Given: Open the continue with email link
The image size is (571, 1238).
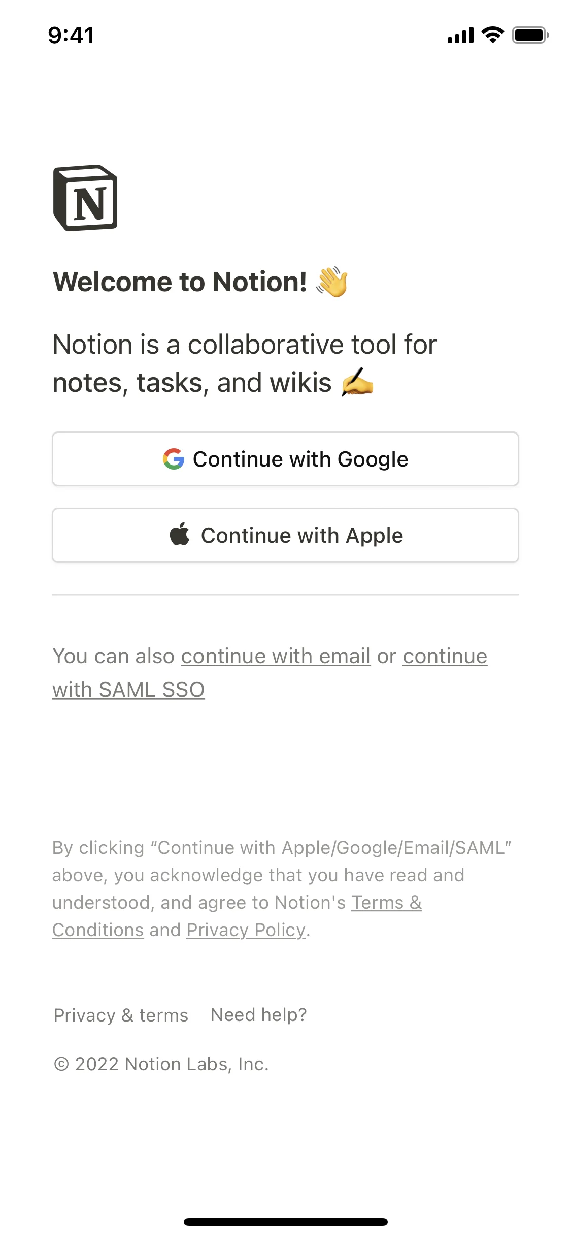Looking at the screenshot, I should point(276,656).
